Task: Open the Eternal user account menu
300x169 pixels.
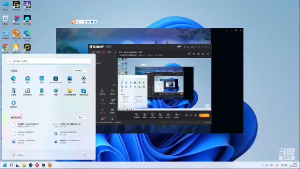Action: [x=18, y=155]
